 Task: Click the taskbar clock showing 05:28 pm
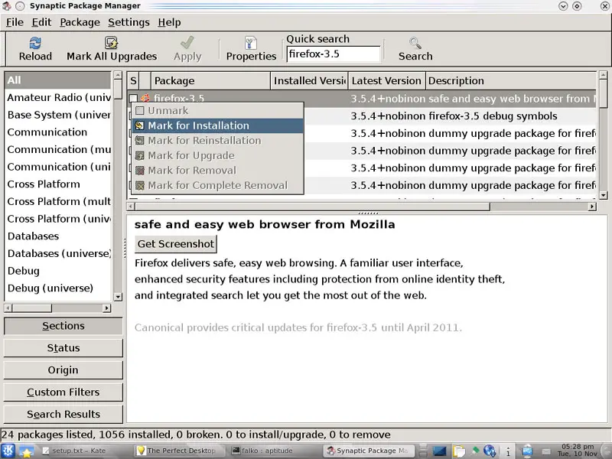[578, 450]
